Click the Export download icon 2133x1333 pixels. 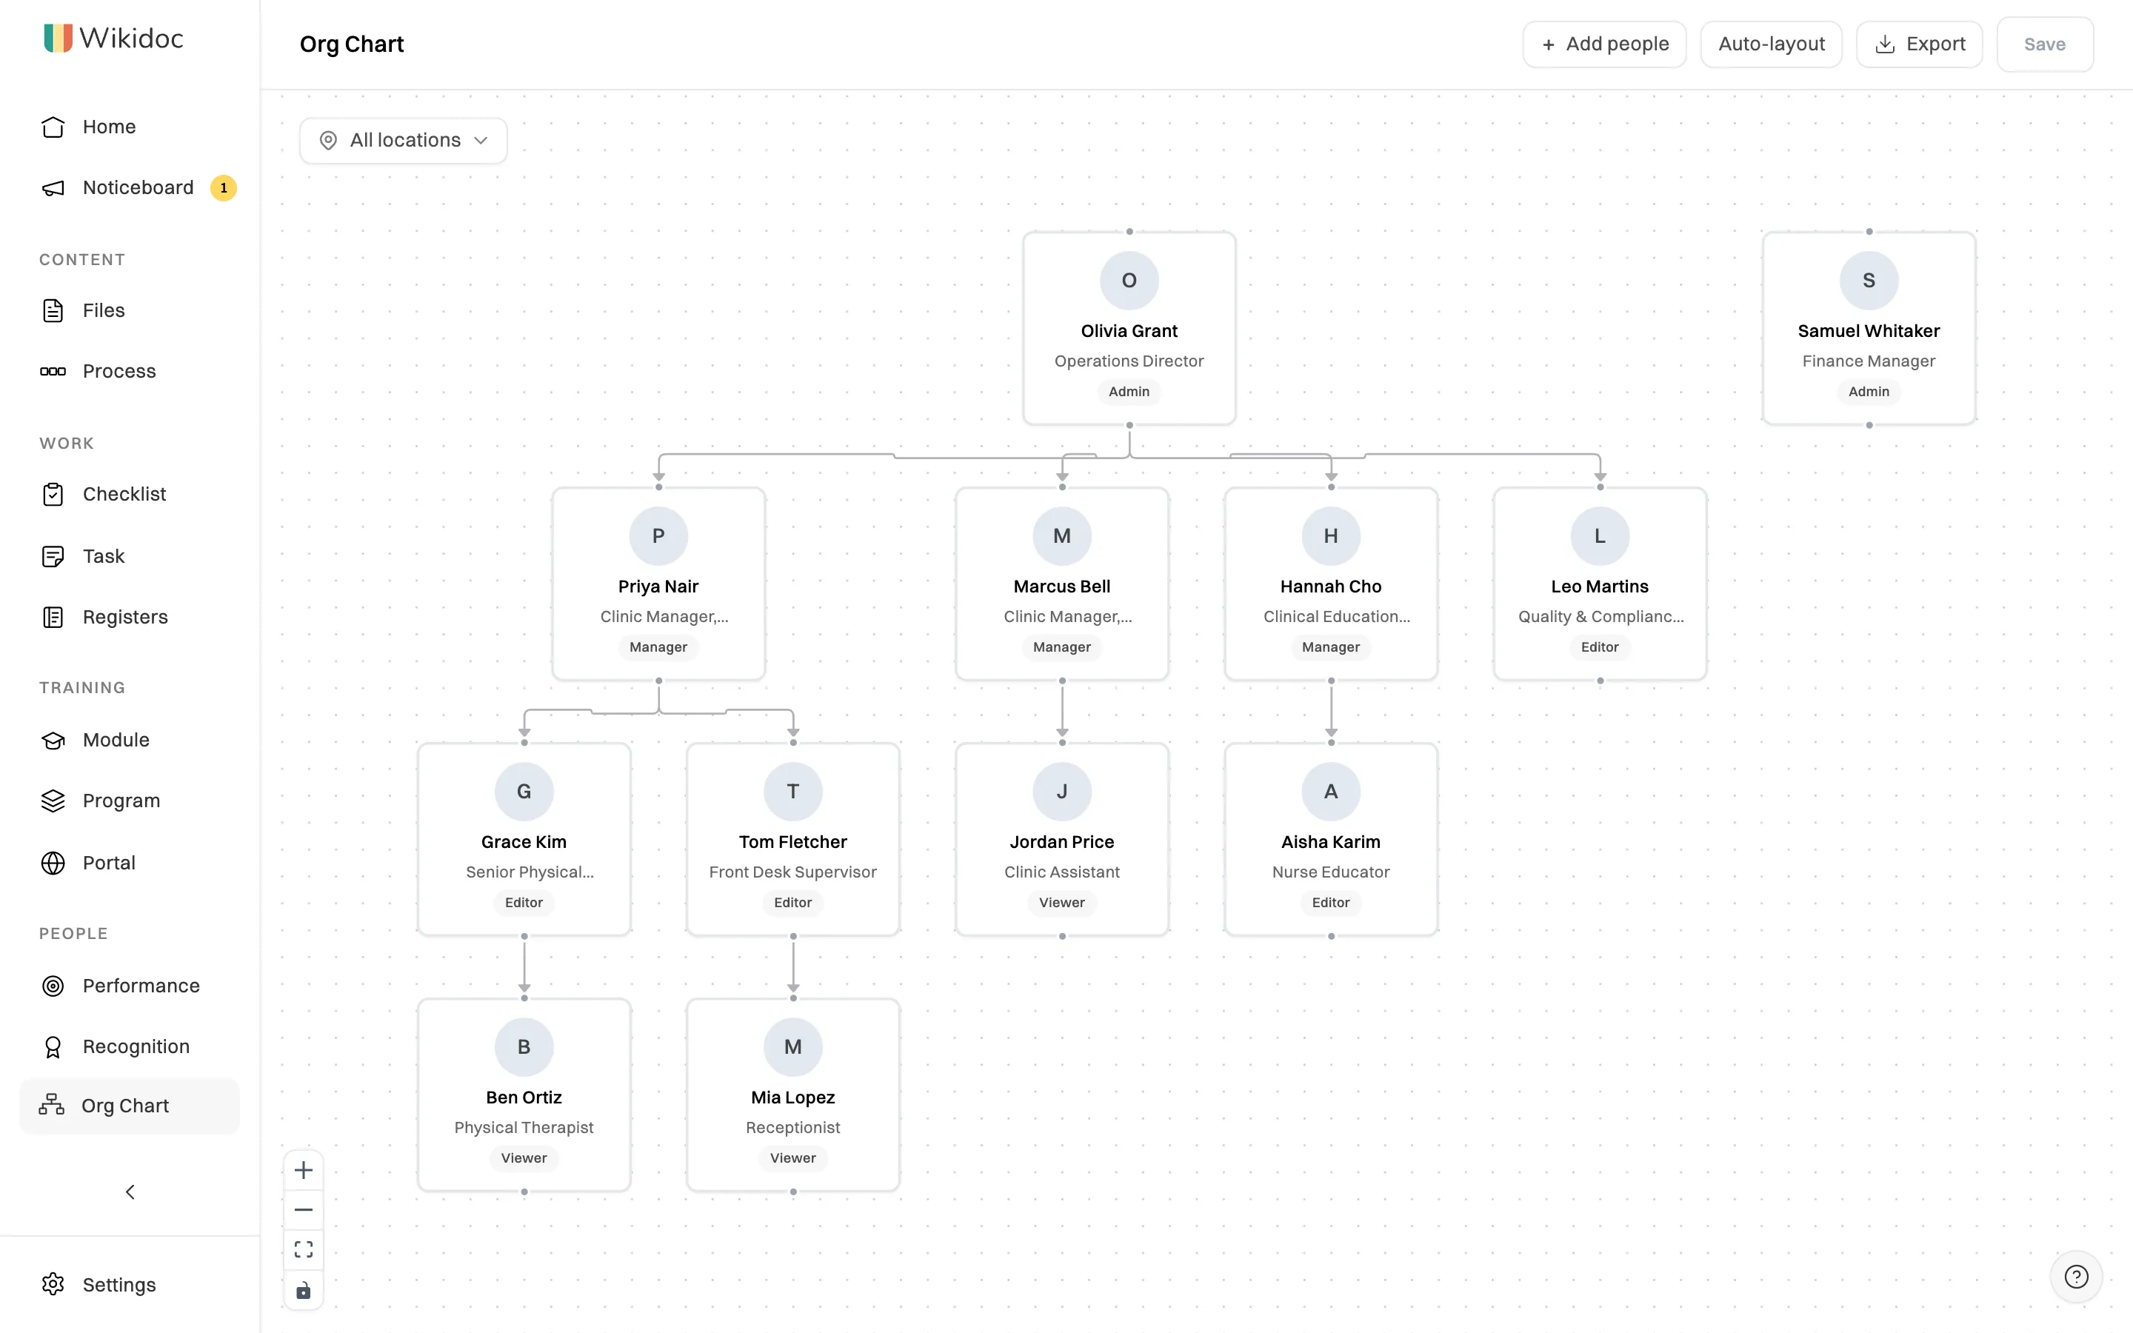pos(1884,44)
